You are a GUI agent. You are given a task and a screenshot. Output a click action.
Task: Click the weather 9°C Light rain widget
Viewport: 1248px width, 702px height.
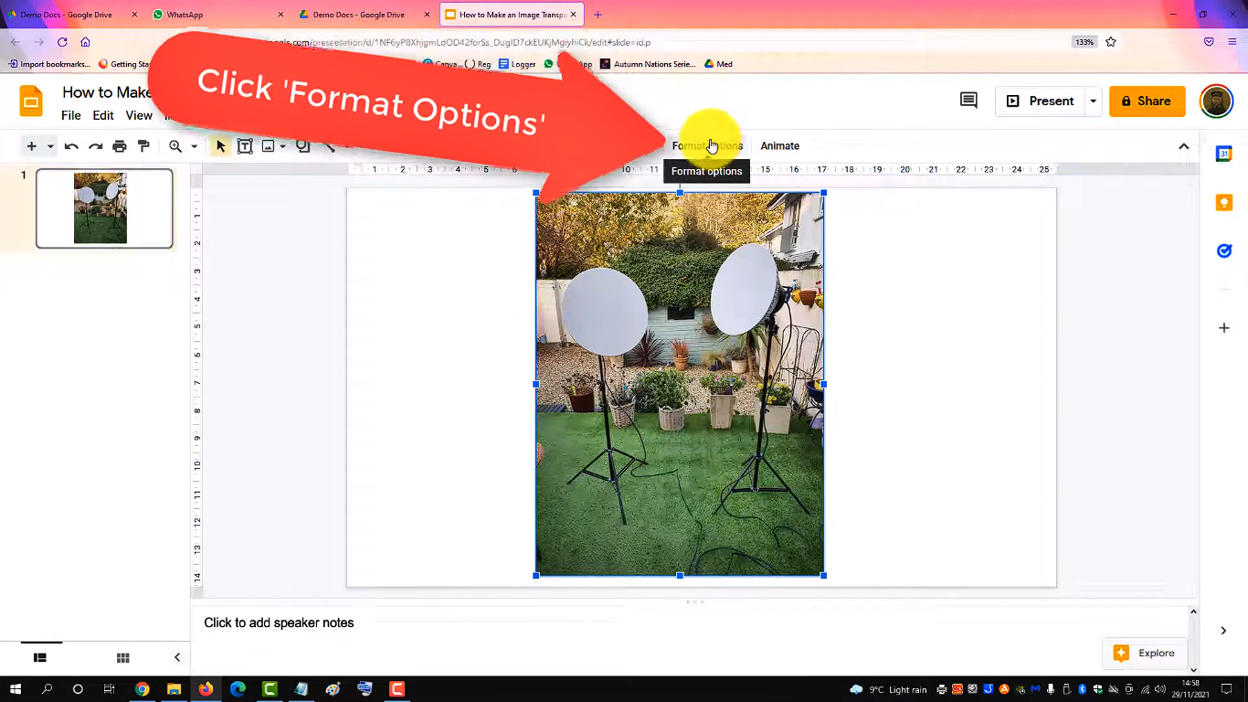pos(888,689)
